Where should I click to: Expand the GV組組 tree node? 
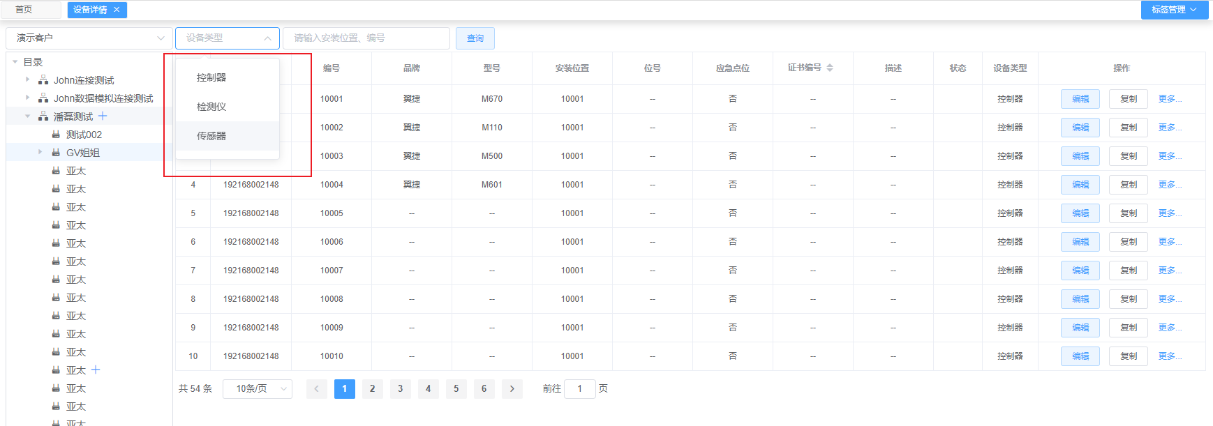click(x=40, y=152)
